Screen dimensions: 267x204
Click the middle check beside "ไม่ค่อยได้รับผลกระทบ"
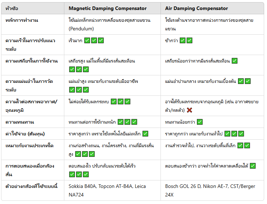(x=120, y=102)
